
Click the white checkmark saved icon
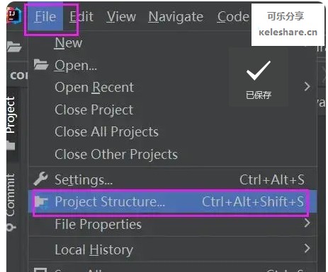(259, 71)
